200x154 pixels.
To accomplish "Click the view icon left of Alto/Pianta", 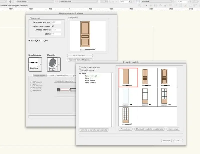I will (138, 1).
